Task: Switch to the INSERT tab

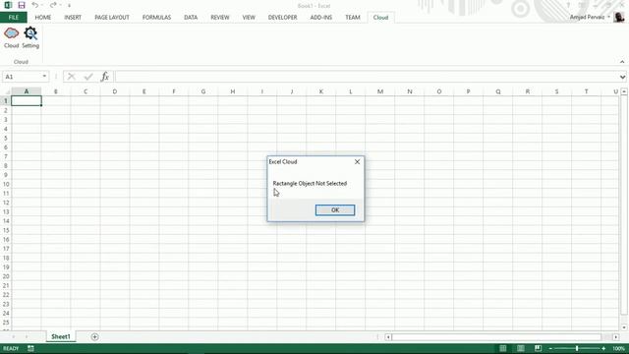Action: pyautogui.click(x=73, y=18)
